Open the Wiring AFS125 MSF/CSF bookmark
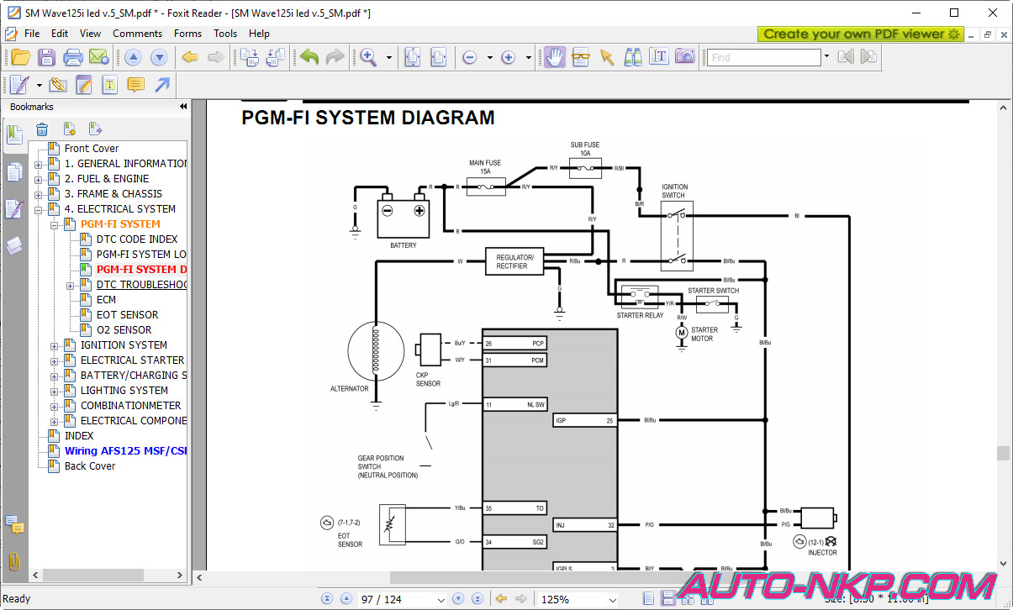 (125, 451)
